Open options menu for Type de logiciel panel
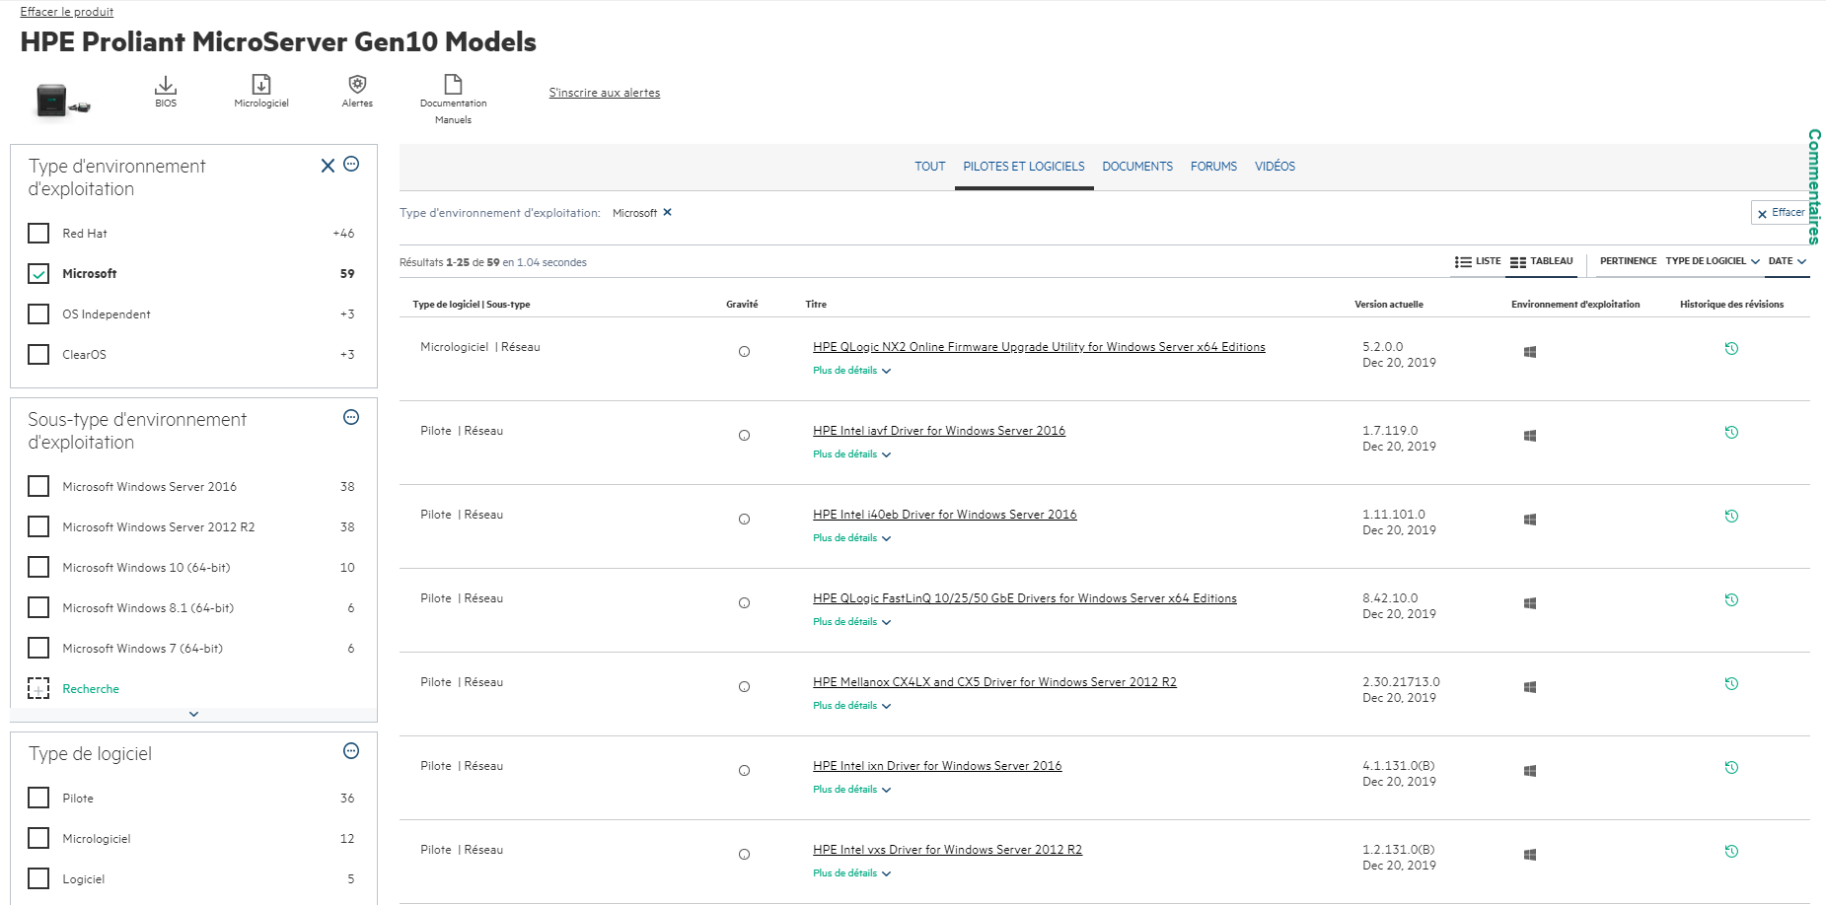This screenshot has height=905, width=1826. click(351, 751)
